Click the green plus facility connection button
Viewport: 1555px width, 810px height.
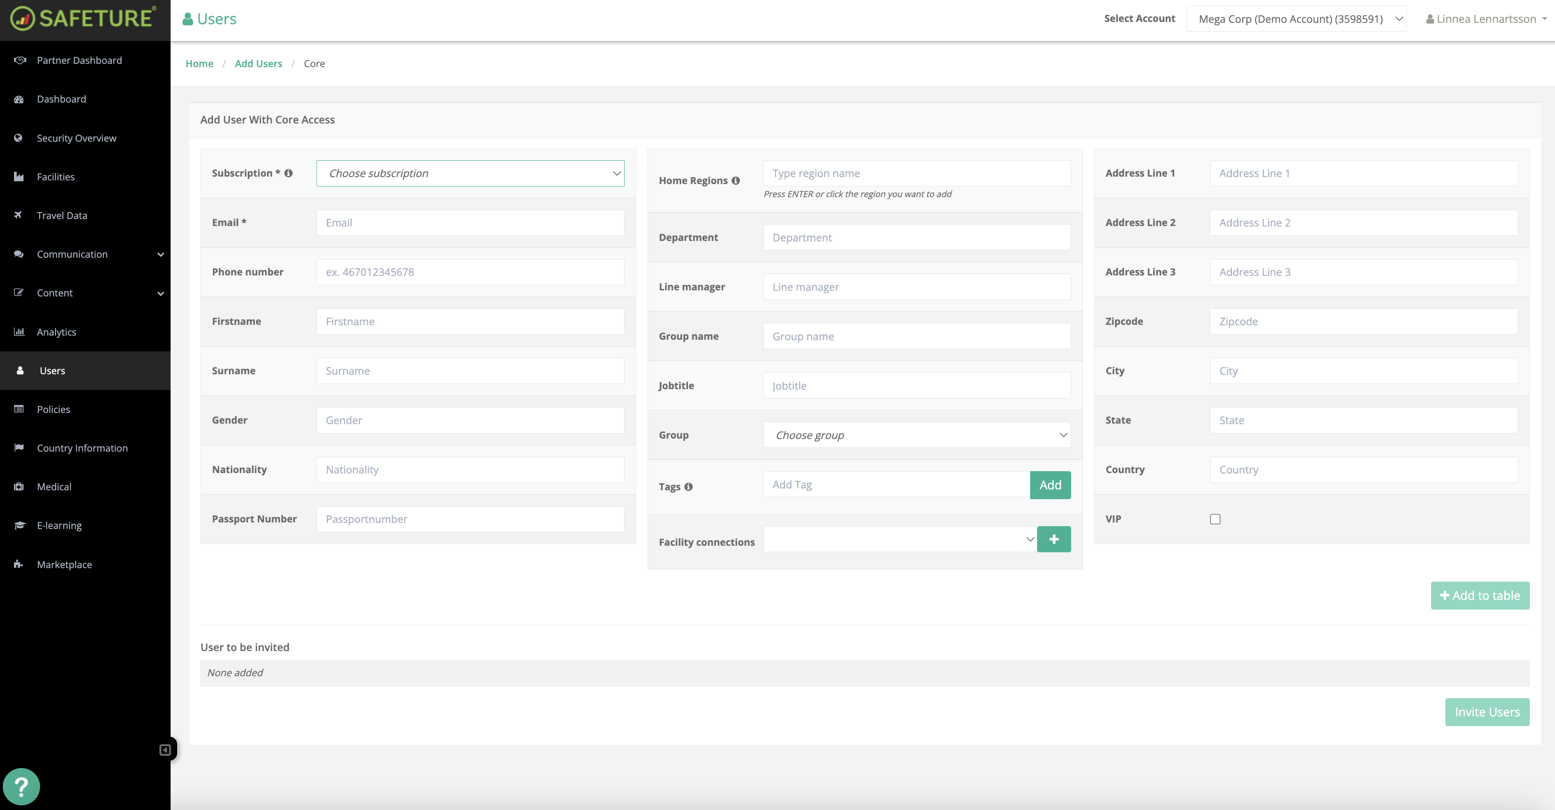[1053, 540]
